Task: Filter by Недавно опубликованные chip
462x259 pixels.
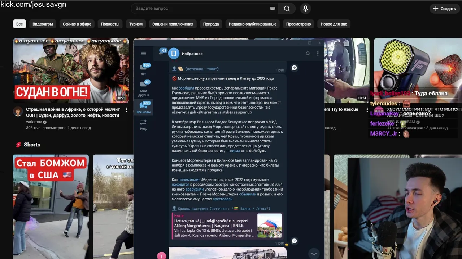Action: (252, 24)
